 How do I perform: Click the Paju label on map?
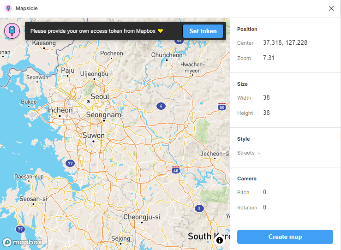click(68, 71)
